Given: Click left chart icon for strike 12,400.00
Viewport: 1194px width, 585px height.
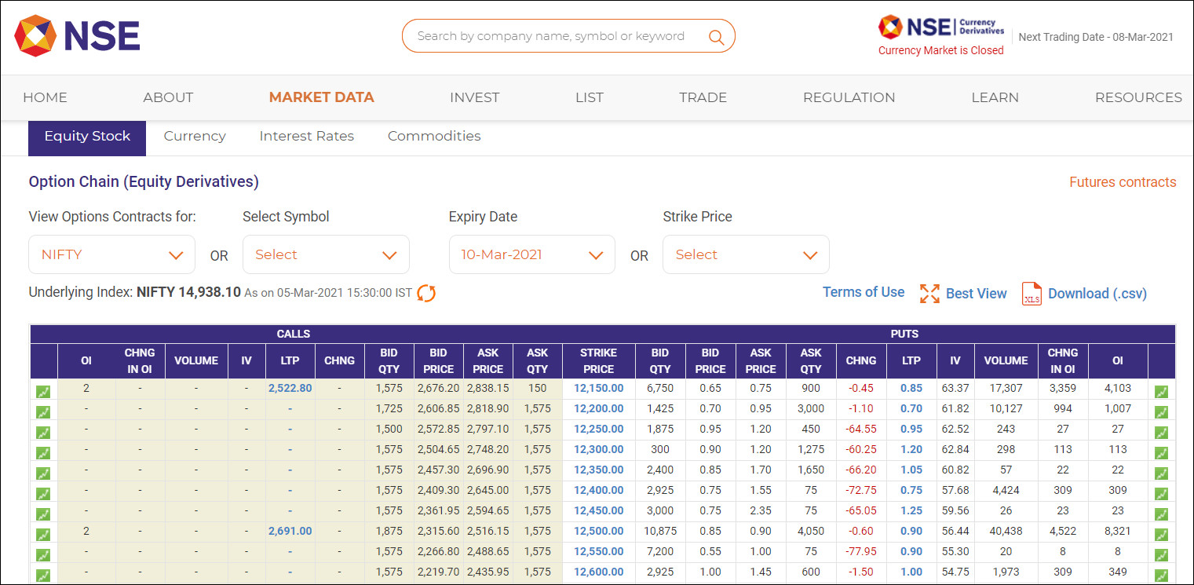Looking at the screenshot, I should pyautogui.click(x=43, y=493).
